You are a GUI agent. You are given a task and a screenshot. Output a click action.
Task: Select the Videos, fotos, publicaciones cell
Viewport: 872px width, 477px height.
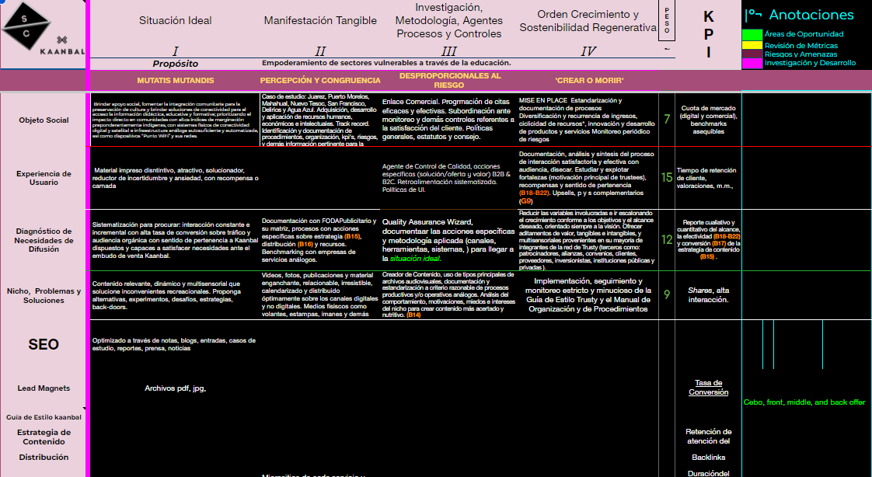(320, 295)
